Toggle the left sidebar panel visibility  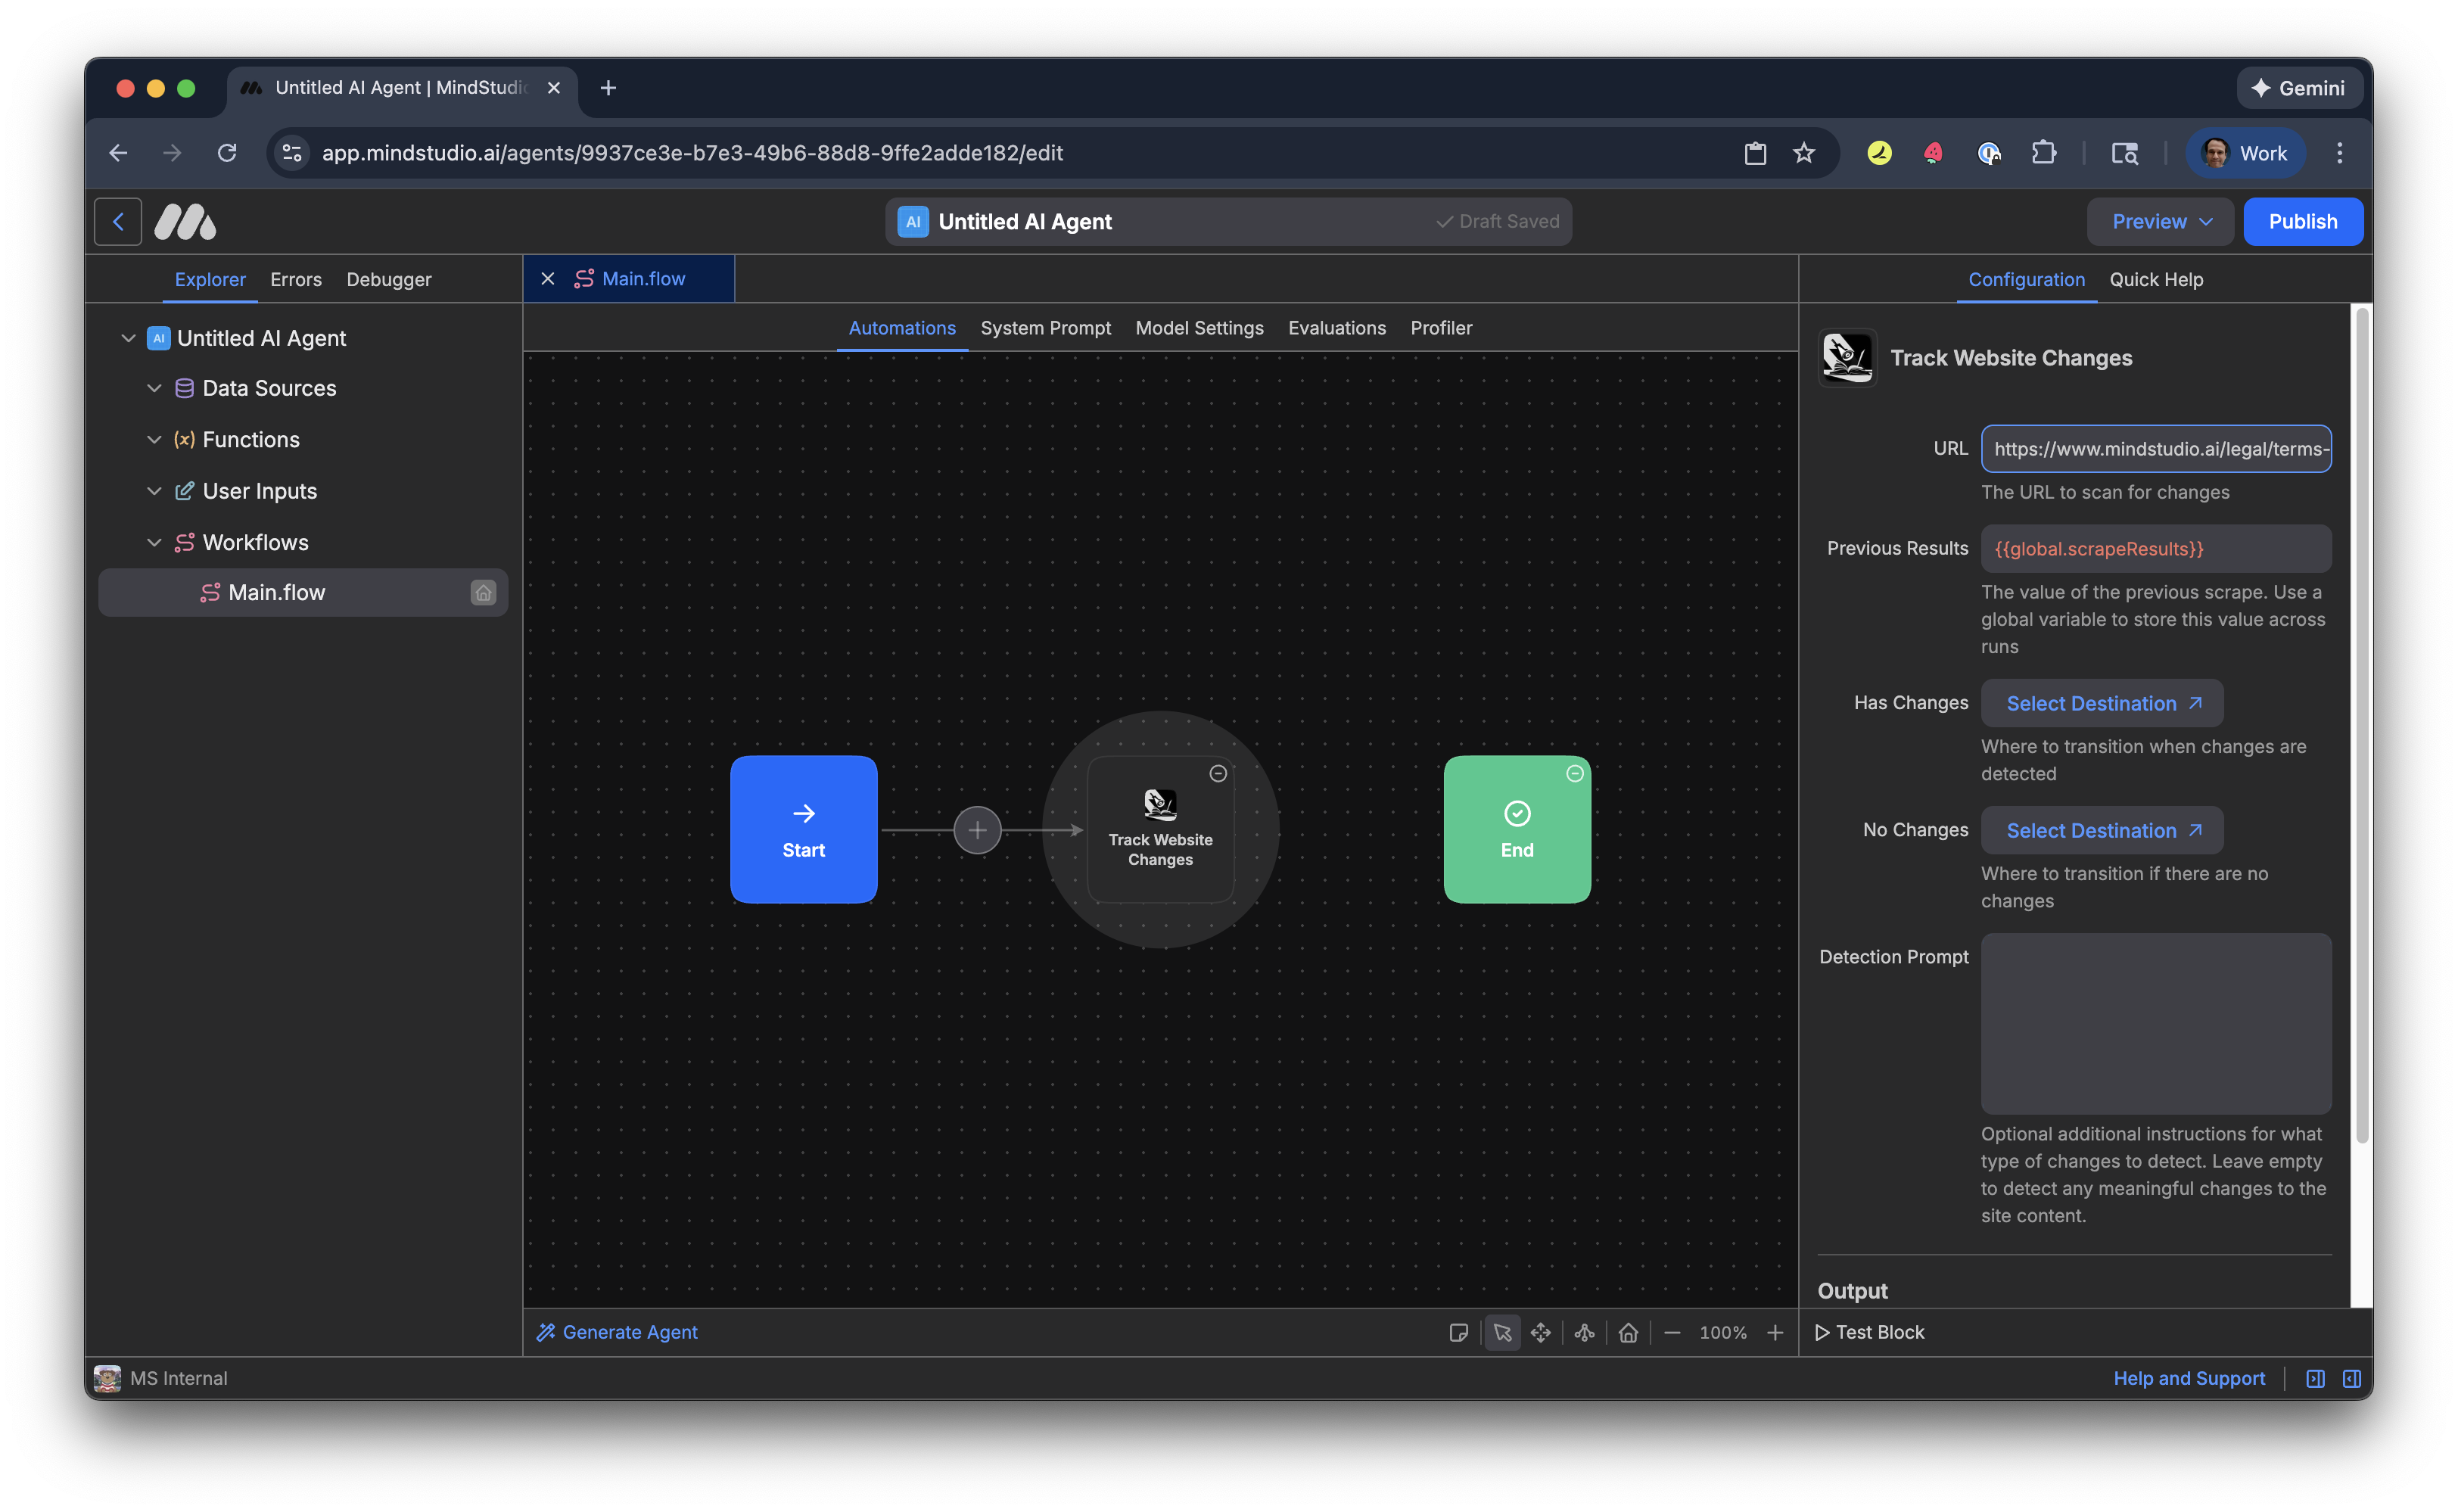click(2315, 1378)
